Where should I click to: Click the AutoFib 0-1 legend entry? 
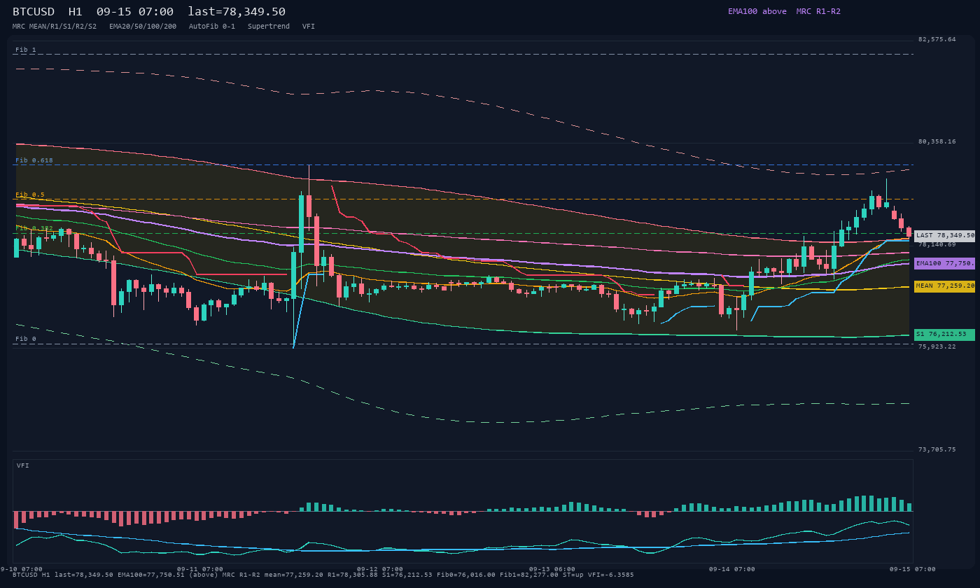click(x=212, y=26)
